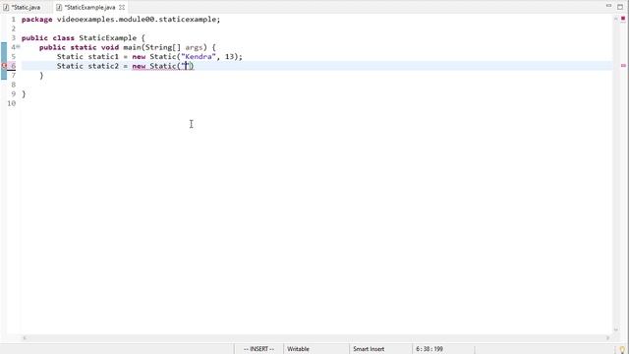Click the word main on line 4
Screen dimensions: 629x354
(x=132, y=47)
